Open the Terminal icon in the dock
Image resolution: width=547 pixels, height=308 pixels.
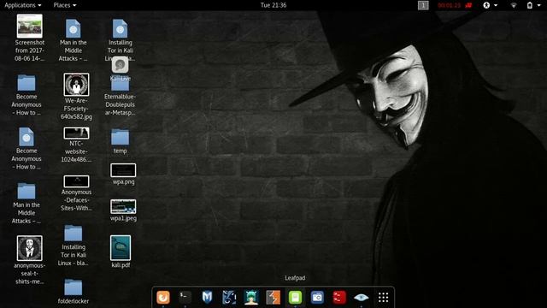click(x=185, y=298)
